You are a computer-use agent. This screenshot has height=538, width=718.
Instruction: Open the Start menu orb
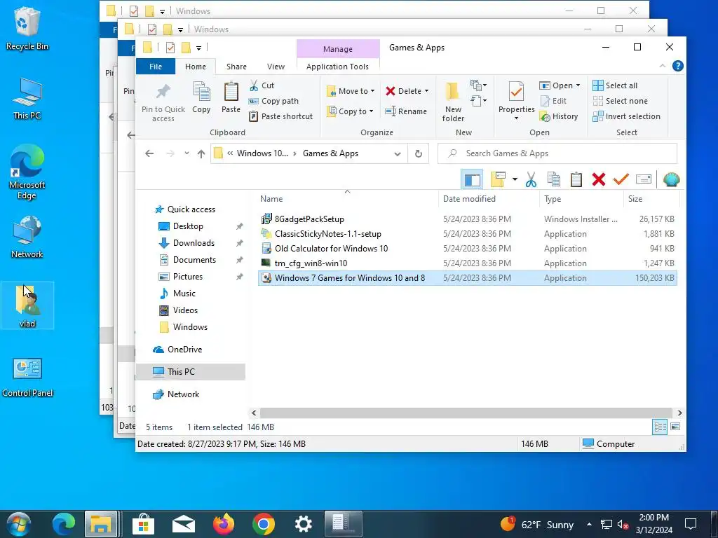pos(18,524)
